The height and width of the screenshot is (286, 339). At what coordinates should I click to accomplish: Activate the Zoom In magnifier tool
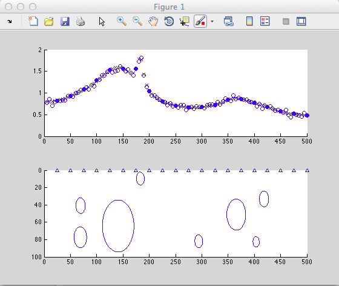(x=122, y=21)
